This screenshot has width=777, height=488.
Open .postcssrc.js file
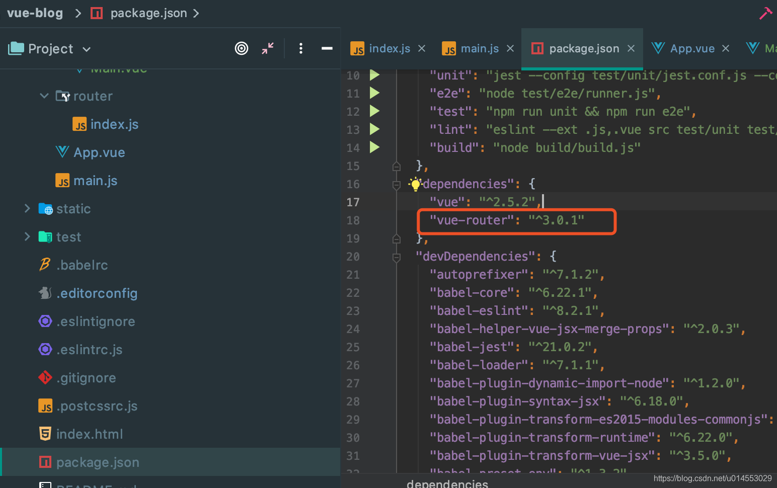[97, 405]
